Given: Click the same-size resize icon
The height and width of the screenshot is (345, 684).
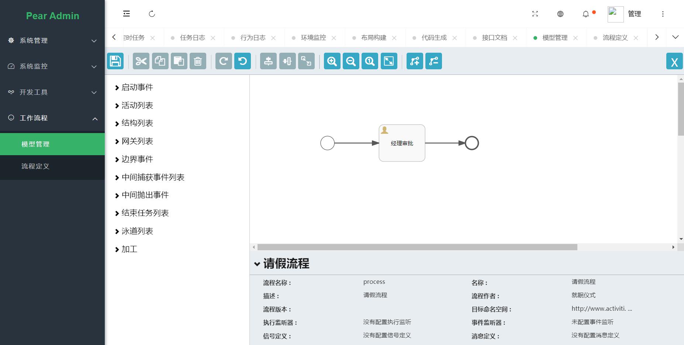Looking at the screenshot, I should pos(306,61).
